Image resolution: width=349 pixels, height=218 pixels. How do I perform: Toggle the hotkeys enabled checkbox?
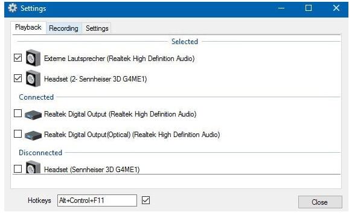pos(146,200)
